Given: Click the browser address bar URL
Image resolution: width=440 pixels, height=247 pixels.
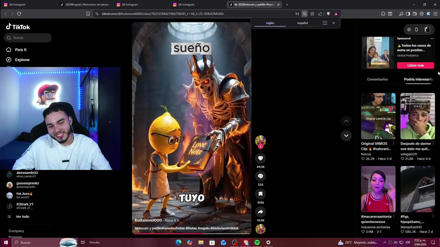Looking at the screenshot, I should [x=163, y=14].
